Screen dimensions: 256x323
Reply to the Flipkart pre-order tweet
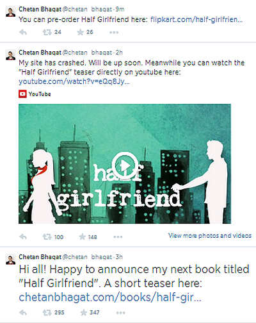[23, 32]
